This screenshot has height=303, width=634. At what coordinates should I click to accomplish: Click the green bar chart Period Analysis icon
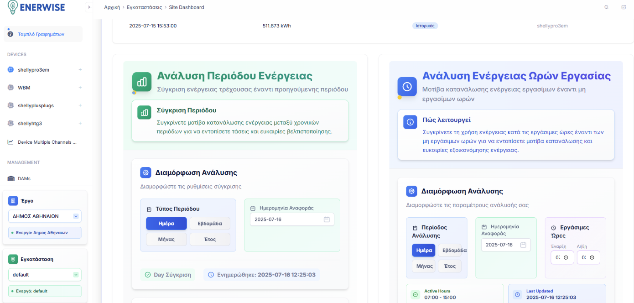point(142,82)
